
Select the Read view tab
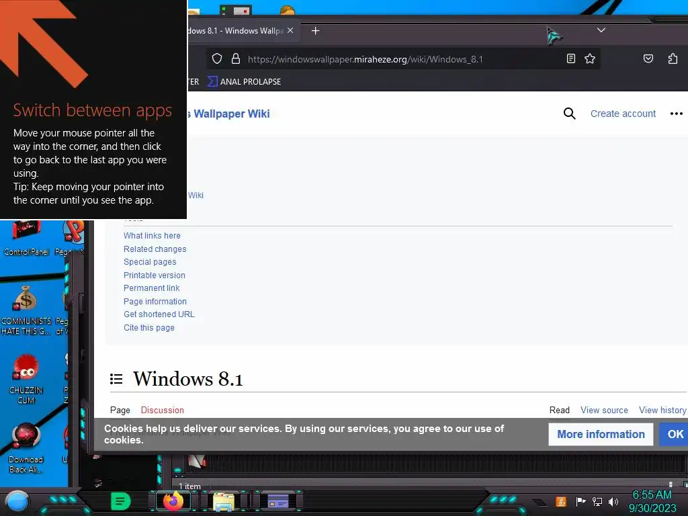click(560, 410)
